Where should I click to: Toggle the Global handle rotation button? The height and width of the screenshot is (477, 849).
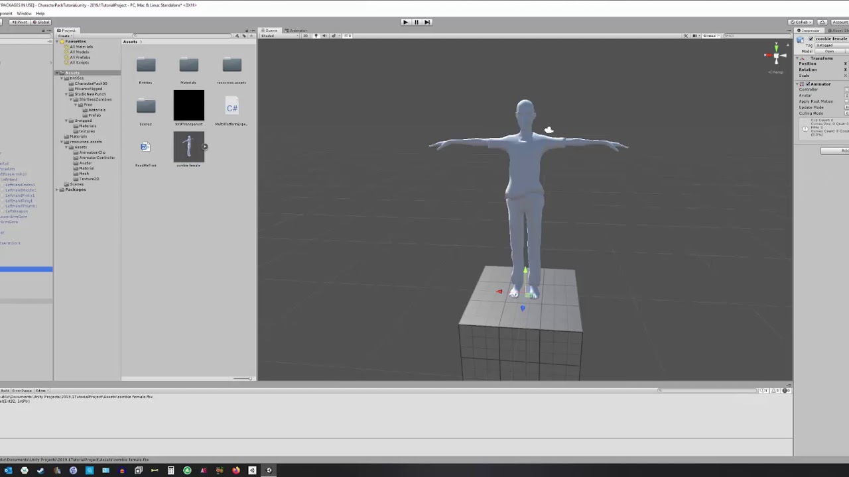coord(41,22)
